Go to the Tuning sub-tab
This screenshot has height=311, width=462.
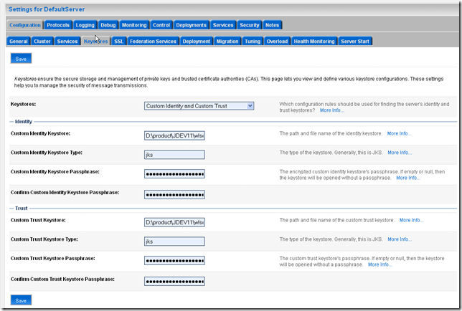point(253,42)
